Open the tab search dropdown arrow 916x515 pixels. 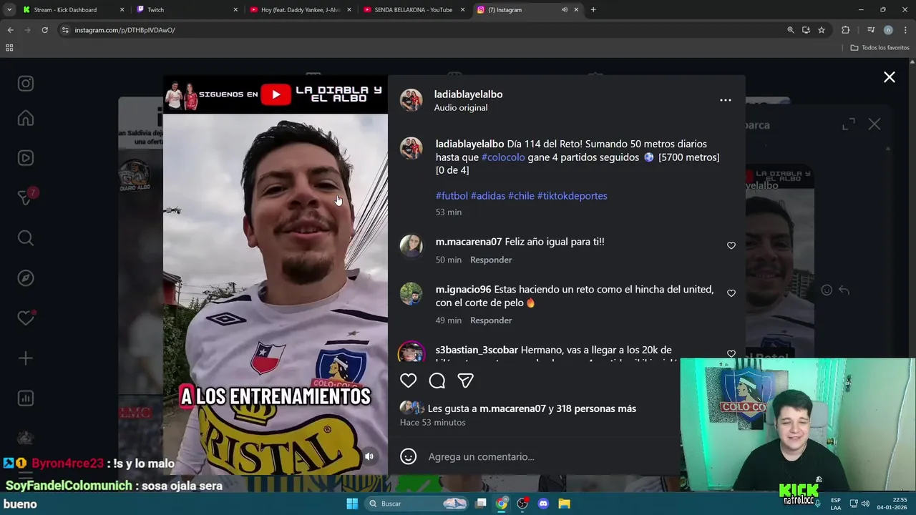(9, 10)
